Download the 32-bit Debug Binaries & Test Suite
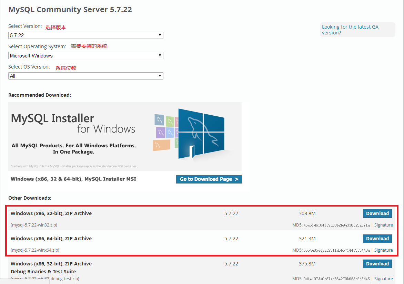The width and height of the screenshot is (404, 284). (377, 264)
